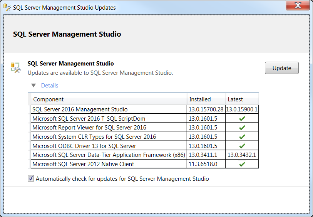Click green checkmark for Report Viewer row
Image resolution: width=313 pixels, height=217 pixels.
[242, 128]
